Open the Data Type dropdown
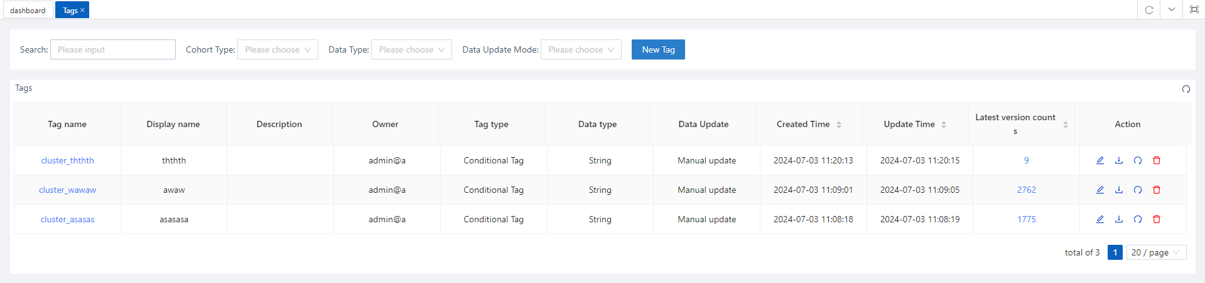1205x283 pixels. (411, 49)
